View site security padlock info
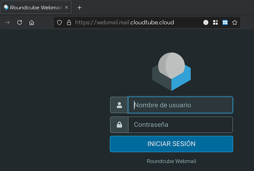This screenshot has width=254, height=171. (69, 22)
